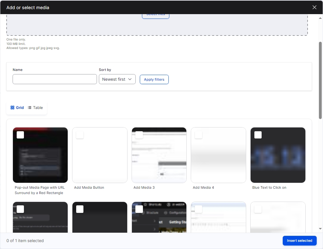Click the 'Add Media 4' caption text

(x=203, y=187)
